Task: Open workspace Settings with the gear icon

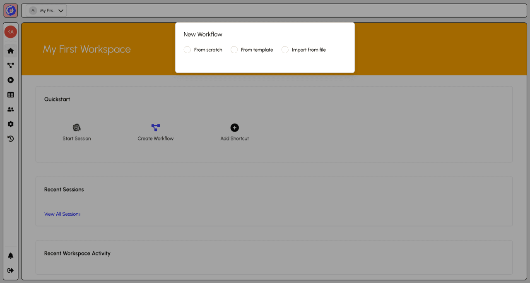Action: tap(10, 124)
